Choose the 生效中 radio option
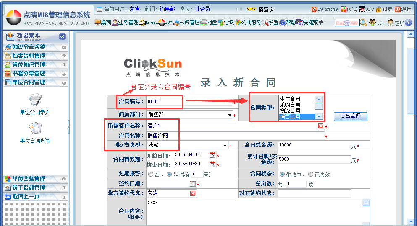This screenshot has width=417, height=226. (x=282, y=174)
